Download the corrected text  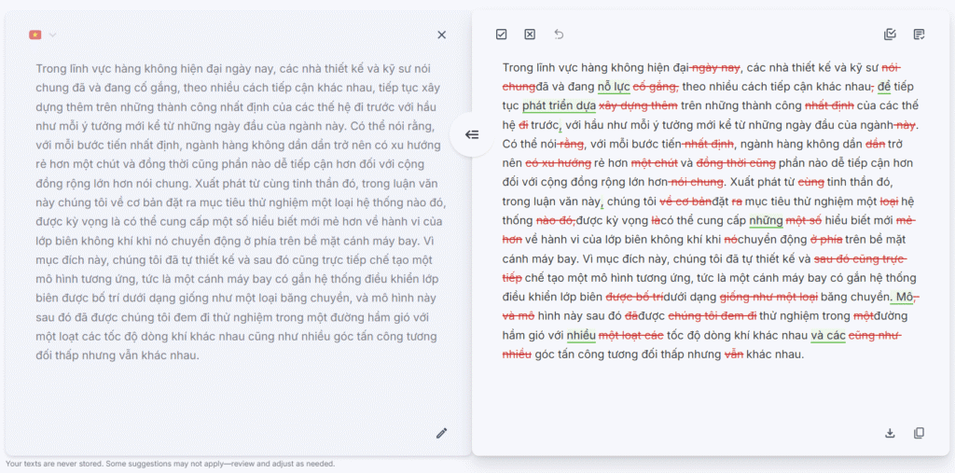tap(890, 433)
